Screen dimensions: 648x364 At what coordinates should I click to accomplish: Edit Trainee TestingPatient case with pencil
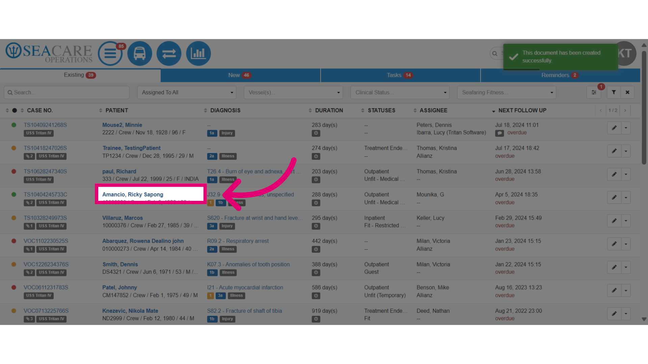pos(614,151)
